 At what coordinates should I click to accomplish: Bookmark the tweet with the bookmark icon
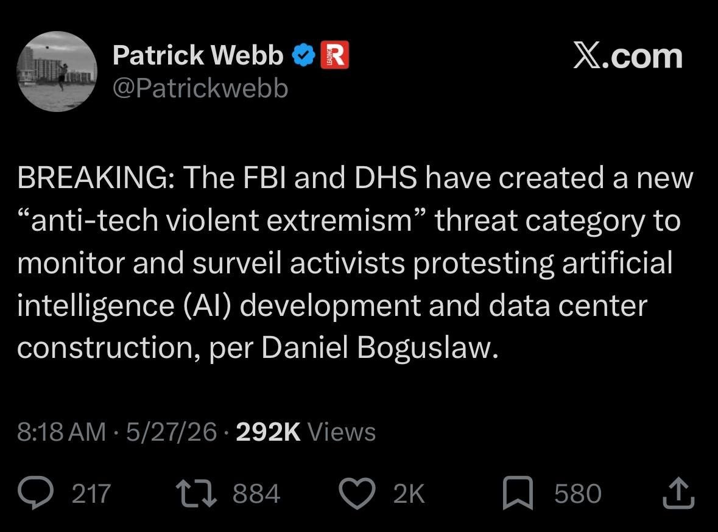518,493
